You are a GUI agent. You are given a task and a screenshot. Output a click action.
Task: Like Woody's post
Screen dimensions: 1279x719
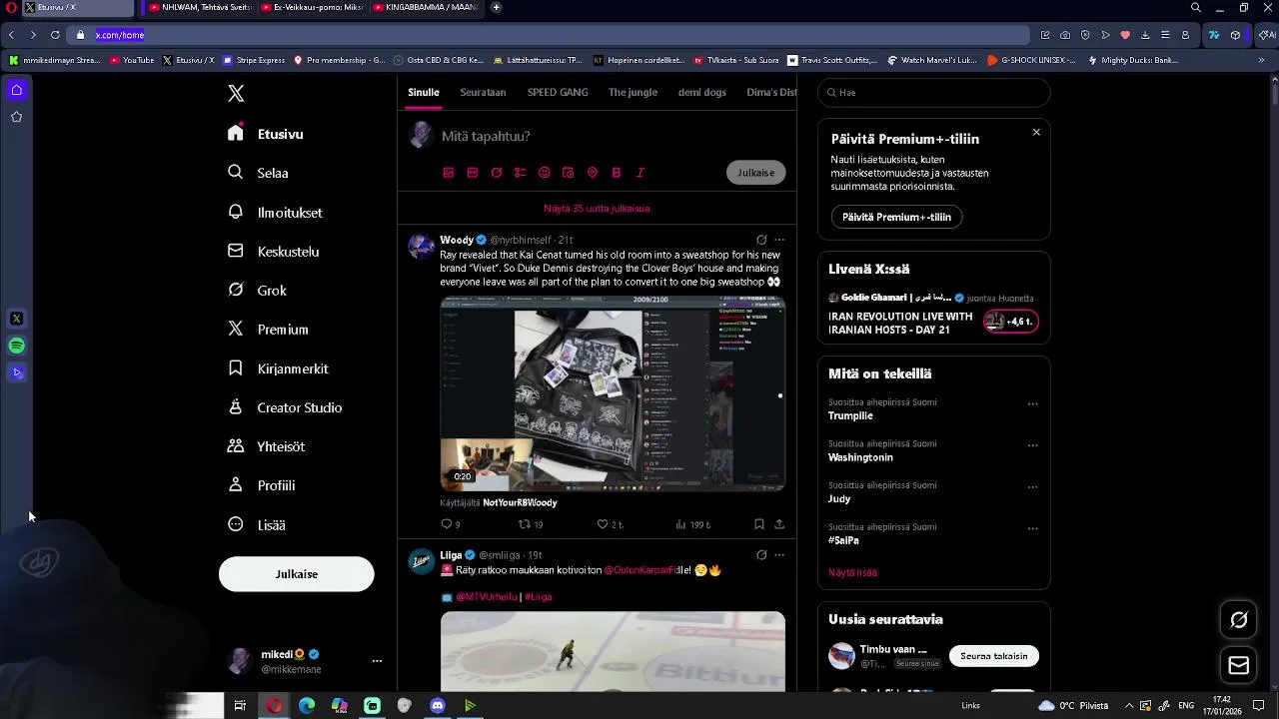[x=610, y=524]
